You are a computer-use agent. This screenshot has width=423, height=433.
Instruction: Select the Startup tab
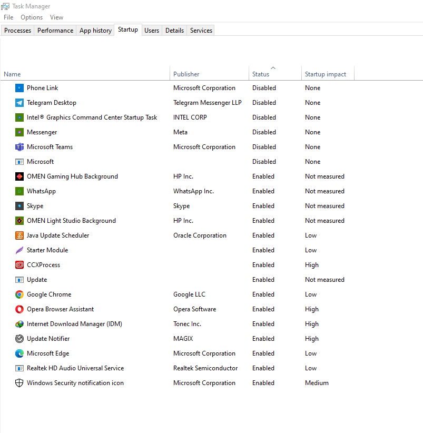pyautogui.click(x=128, y=29)
